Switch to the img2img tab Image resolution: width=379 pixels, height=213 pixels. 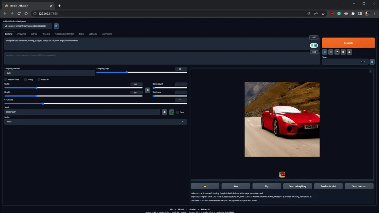pyautogui.click(x=22, y=34)
